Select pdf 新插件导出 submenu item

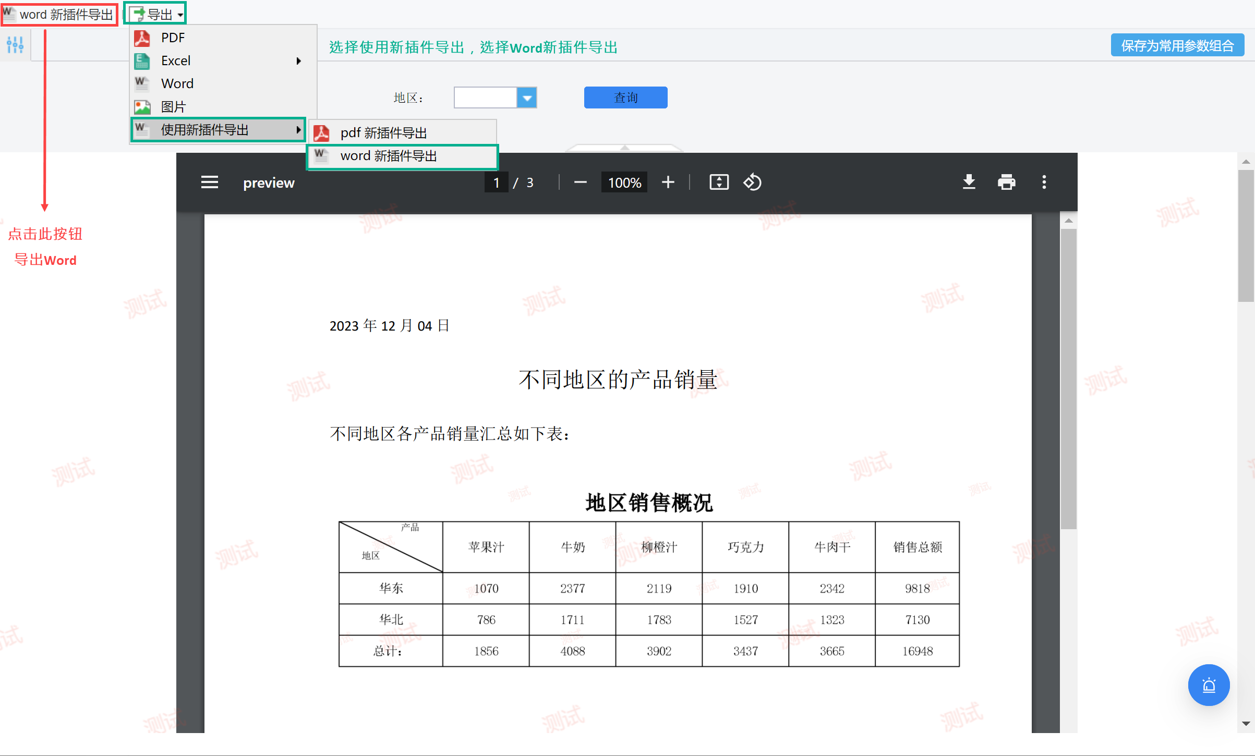(383, 133)
